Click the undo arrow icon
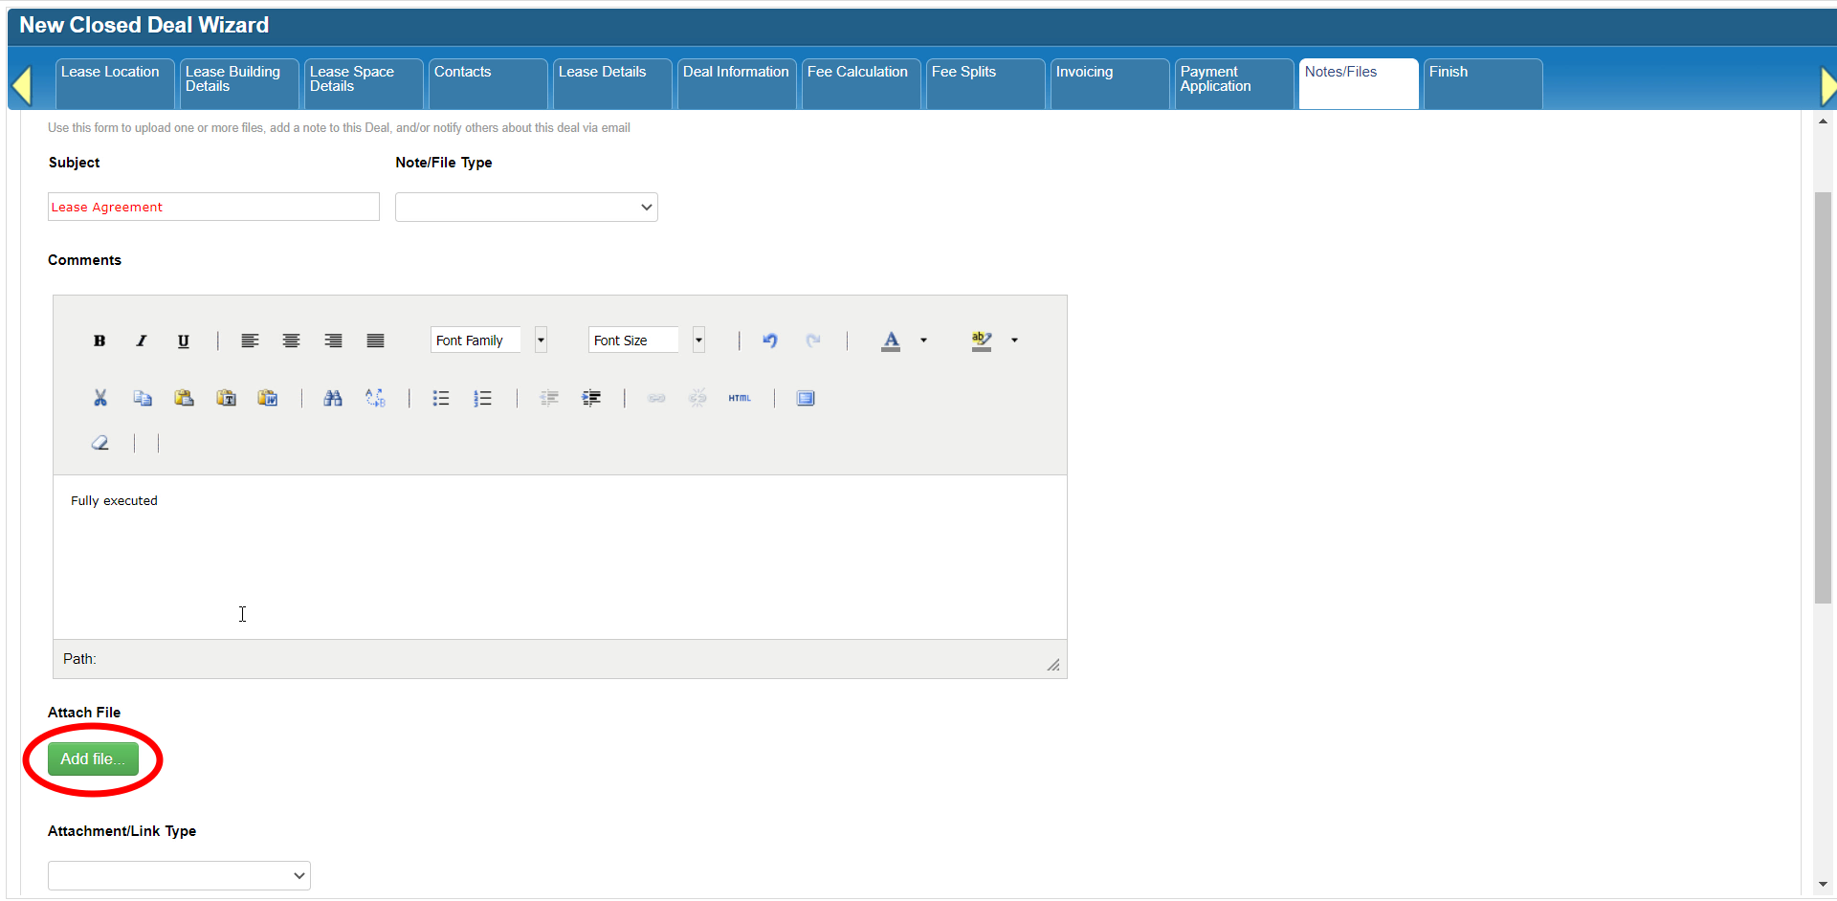This screenshot has width=1837, height=901. click(770, 341)
